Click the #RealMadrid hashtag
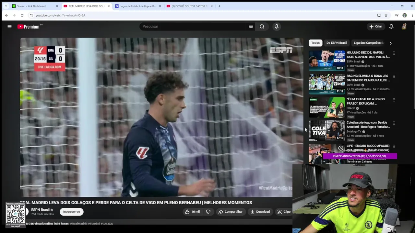Viewport: 415px width, 233px height. 79,224
